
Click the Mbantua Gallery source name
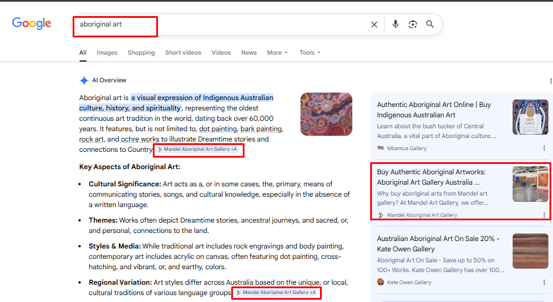click(407, 148)
